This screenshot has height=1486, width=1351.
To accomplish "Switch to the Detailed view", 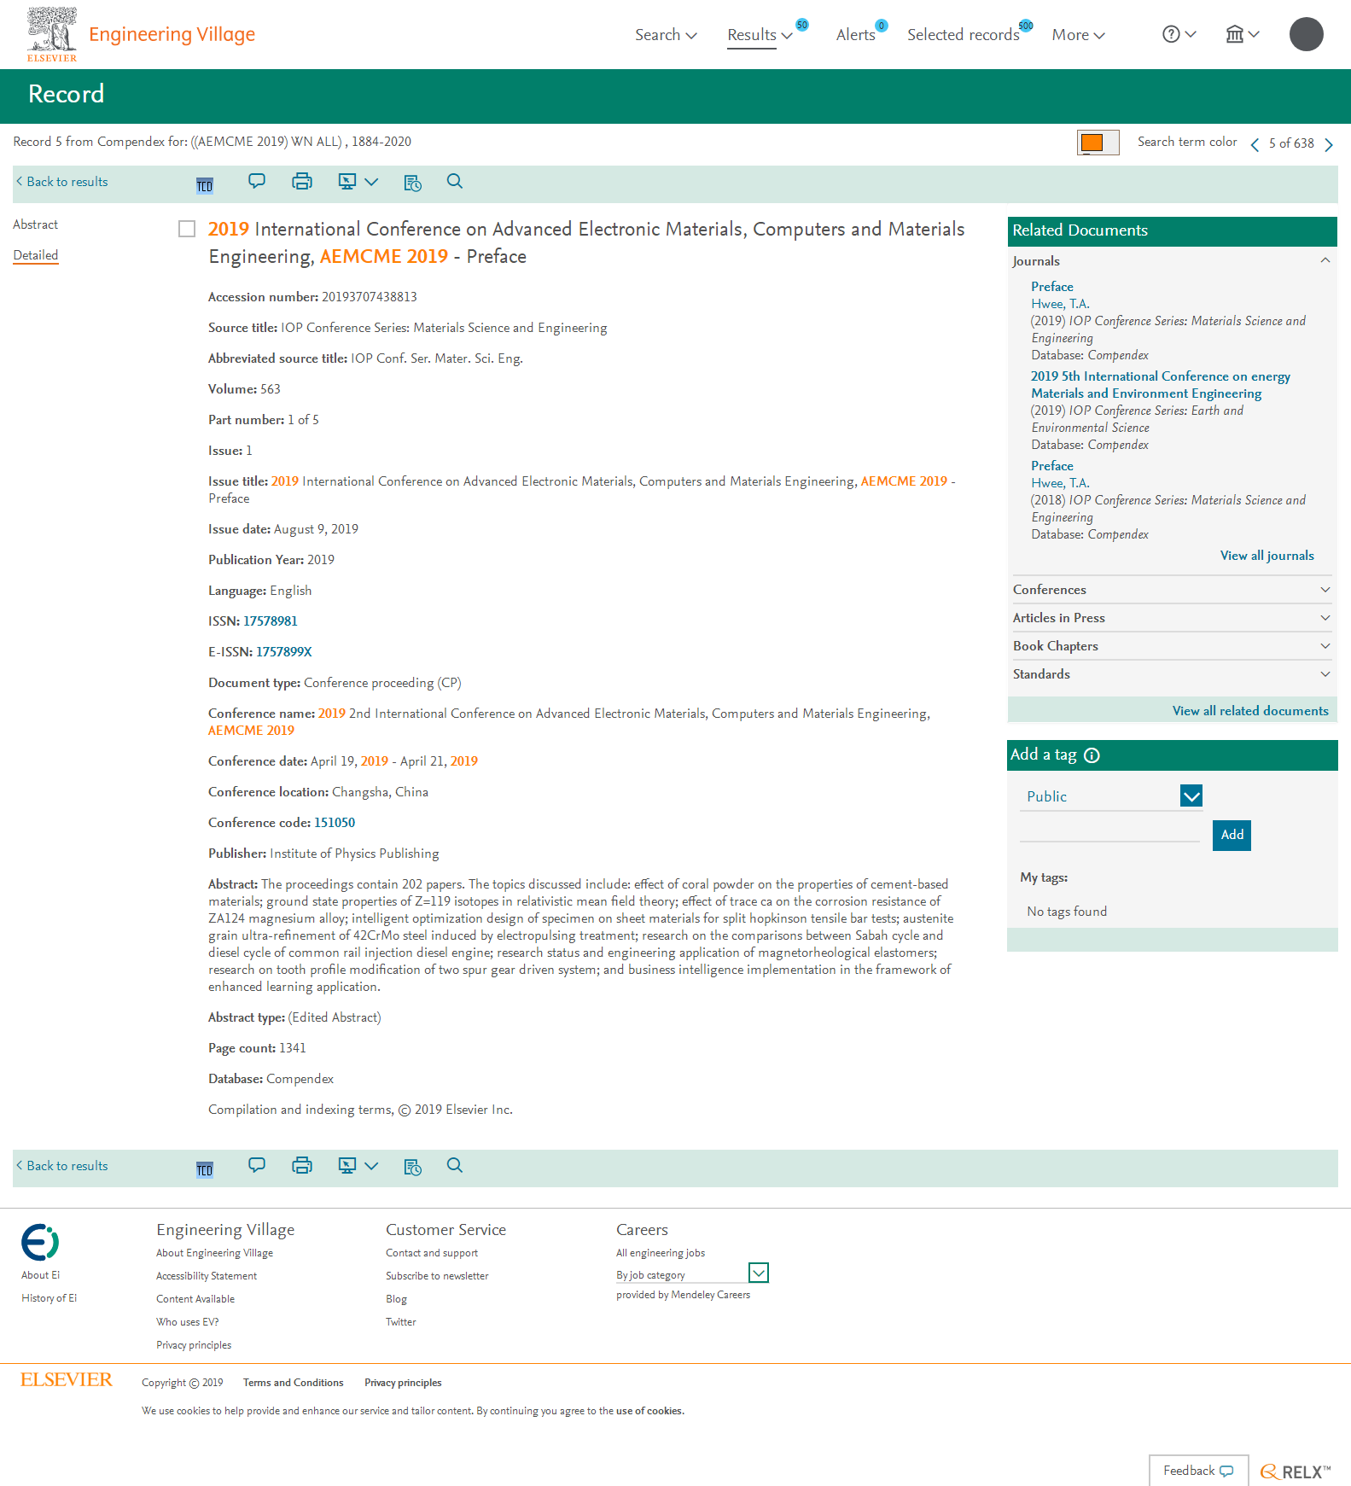I will (36, 255).
